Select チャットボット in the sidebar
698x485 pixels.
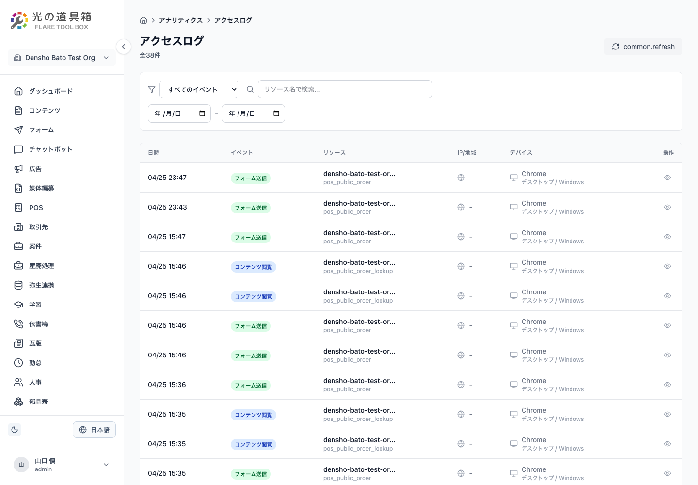[x=62, y=149]
